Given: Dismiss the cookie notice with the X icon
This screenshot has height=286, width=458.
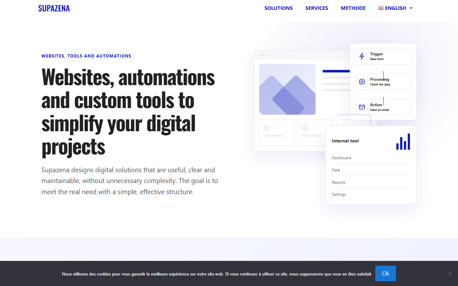Looking at the screenshot, I should pyautogui.click(x=450, y=274).
